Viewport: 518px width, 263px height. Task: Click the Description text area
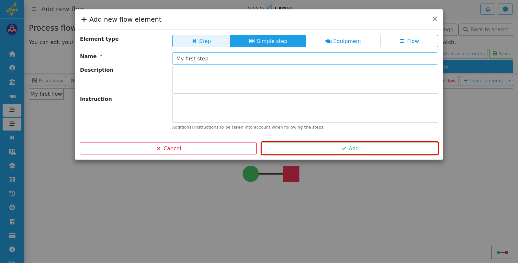tap(305, 80)
